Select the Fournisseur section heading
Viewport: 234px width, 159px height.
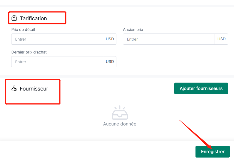point(34,88)
